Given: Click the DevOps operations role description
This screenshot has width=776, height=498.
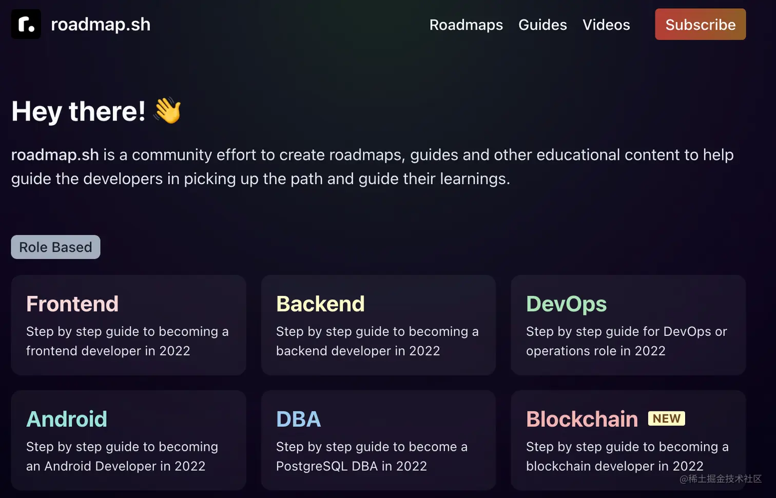Looking at the screenshot, I should coord(626,341).
